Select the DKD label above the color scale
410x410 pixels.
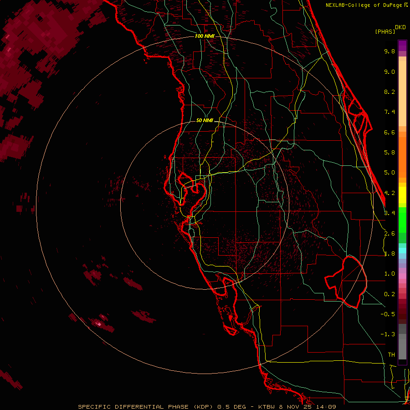(x=400, y=27)
